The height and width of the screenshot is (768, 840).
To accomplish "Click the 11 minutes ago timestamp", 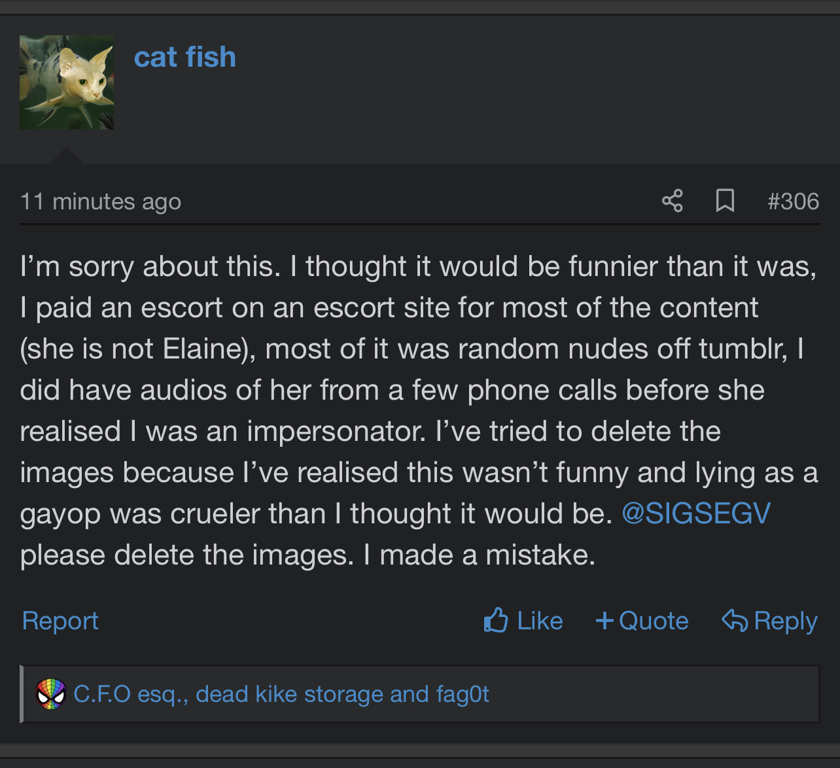I will click(x=101, y=201).
